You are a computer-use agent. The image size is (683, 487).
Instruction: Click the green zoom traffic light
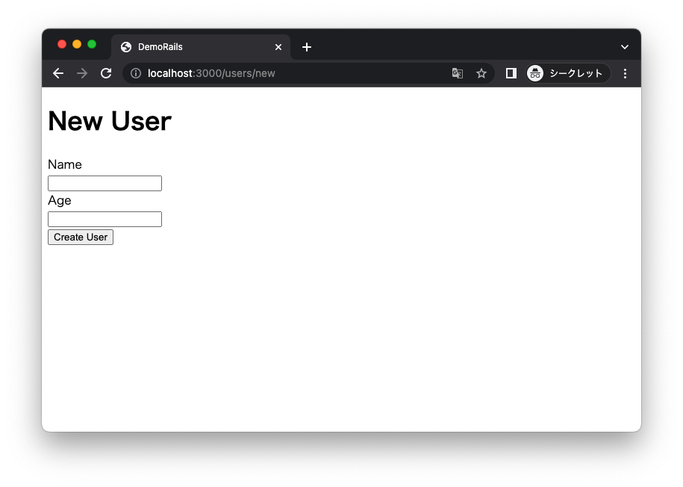click(91, 44)
